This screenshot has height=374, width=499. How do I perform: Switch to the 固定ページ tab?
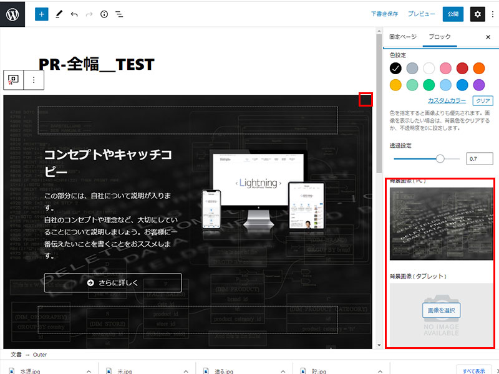(x=403, y=37)
